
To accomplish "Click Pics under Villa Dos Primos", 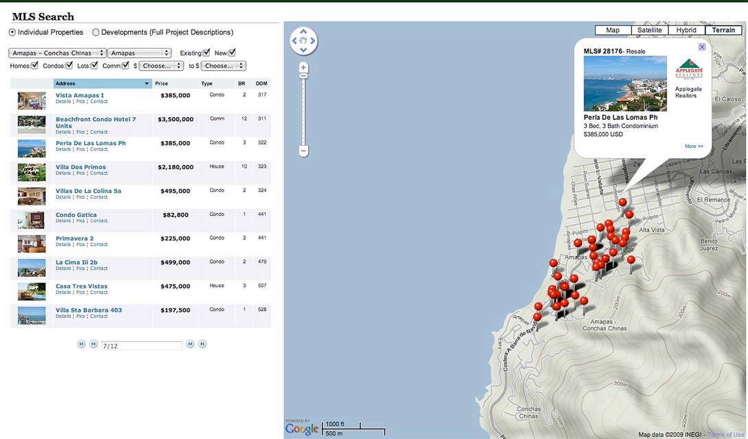I will tap(80, 173).
